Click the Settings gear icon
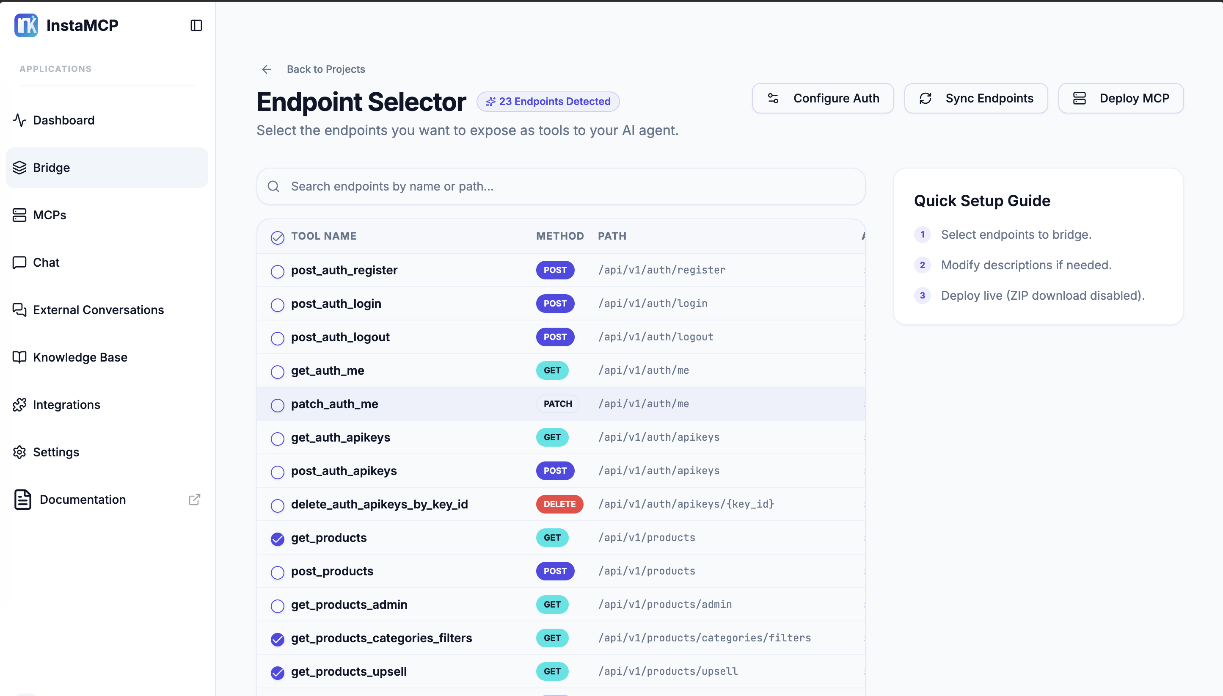This screenshot has height=696, width=1223. 19,452
